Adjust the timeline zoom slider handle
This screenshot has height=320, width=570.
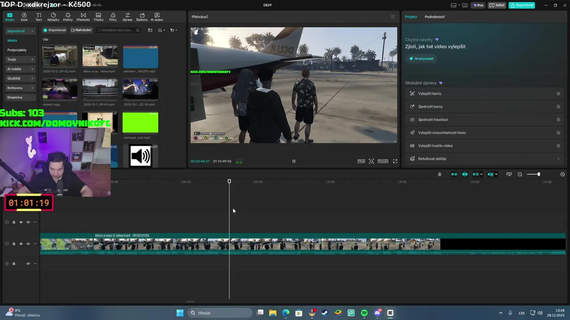coord(538,174)
